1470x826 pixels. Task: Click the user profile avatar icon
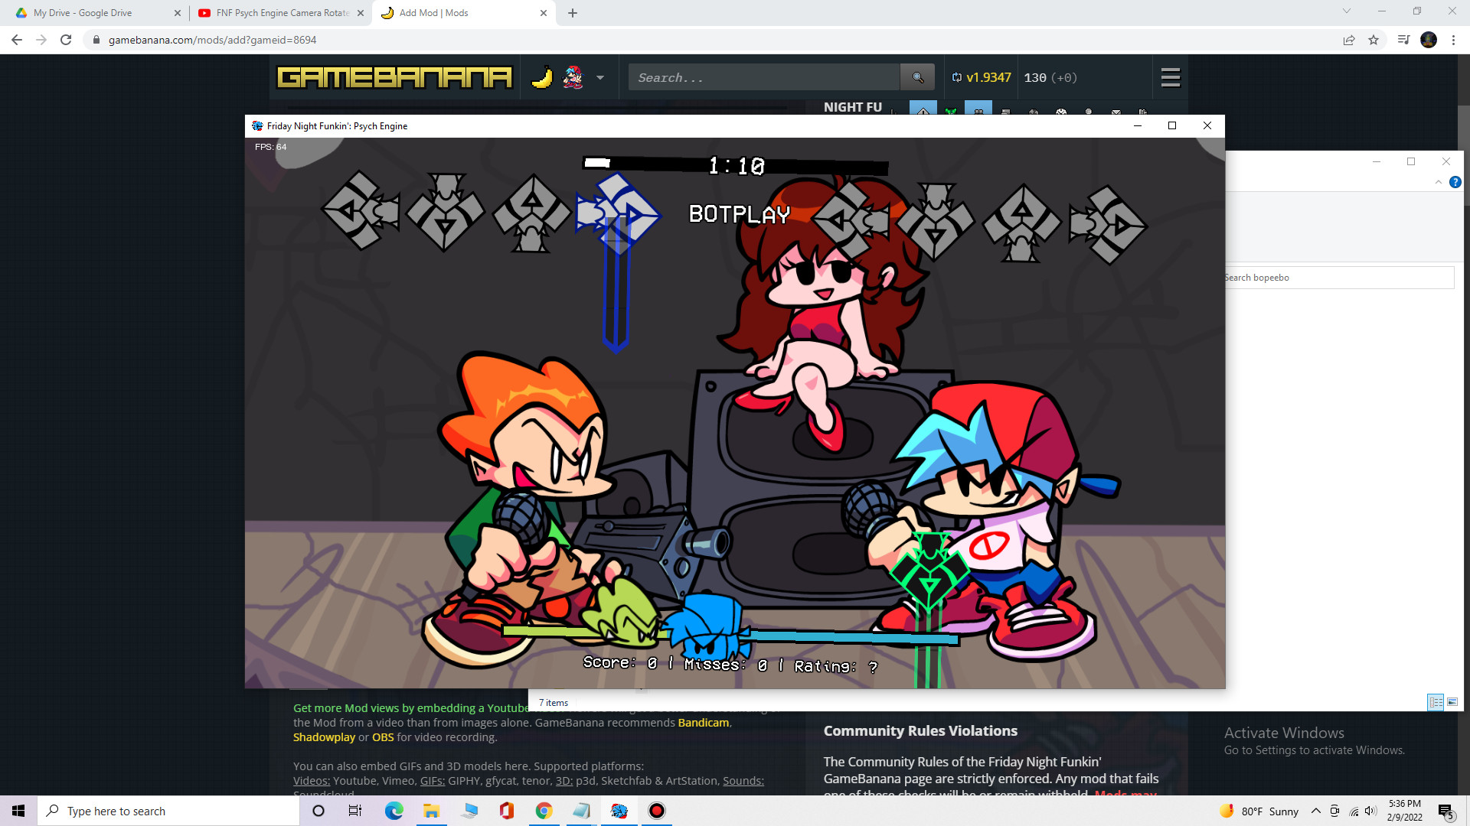pos(1429,39)
